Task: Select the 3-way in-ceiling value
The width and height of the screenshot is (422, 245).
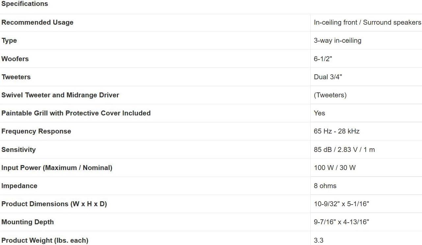Action: [337, 40]
